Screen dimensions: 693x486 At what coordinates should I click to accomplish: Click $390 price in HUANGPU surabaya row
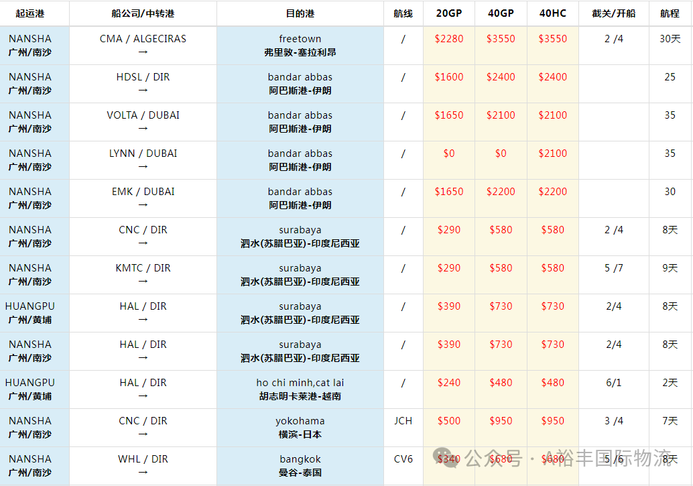[x=449, y=306]
